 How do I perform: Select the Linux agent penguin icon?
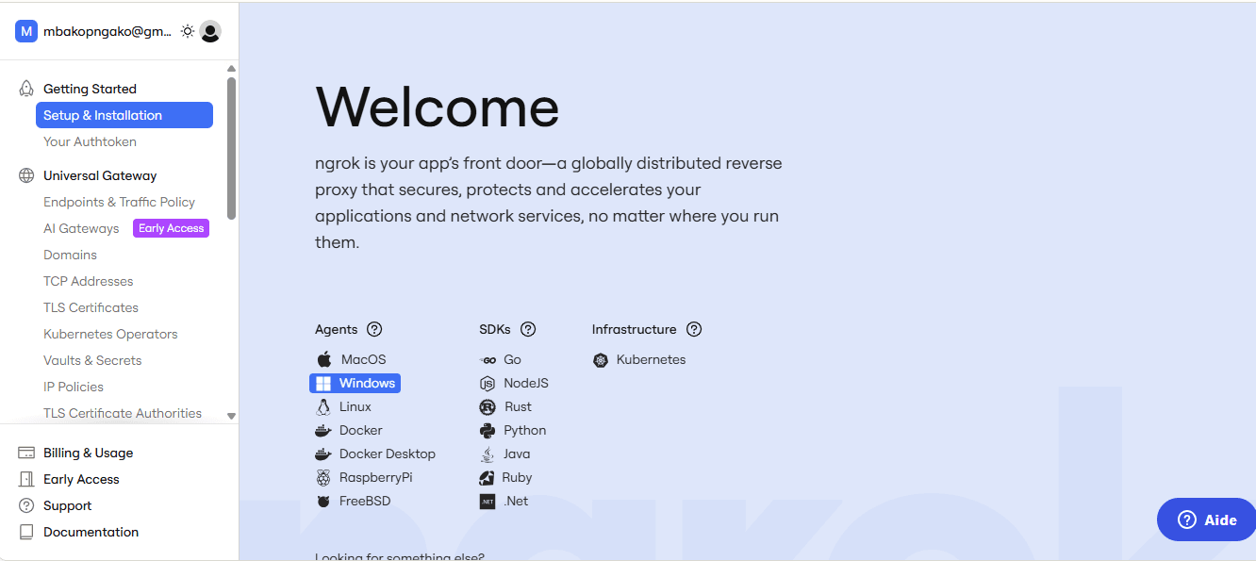(324, 406)
